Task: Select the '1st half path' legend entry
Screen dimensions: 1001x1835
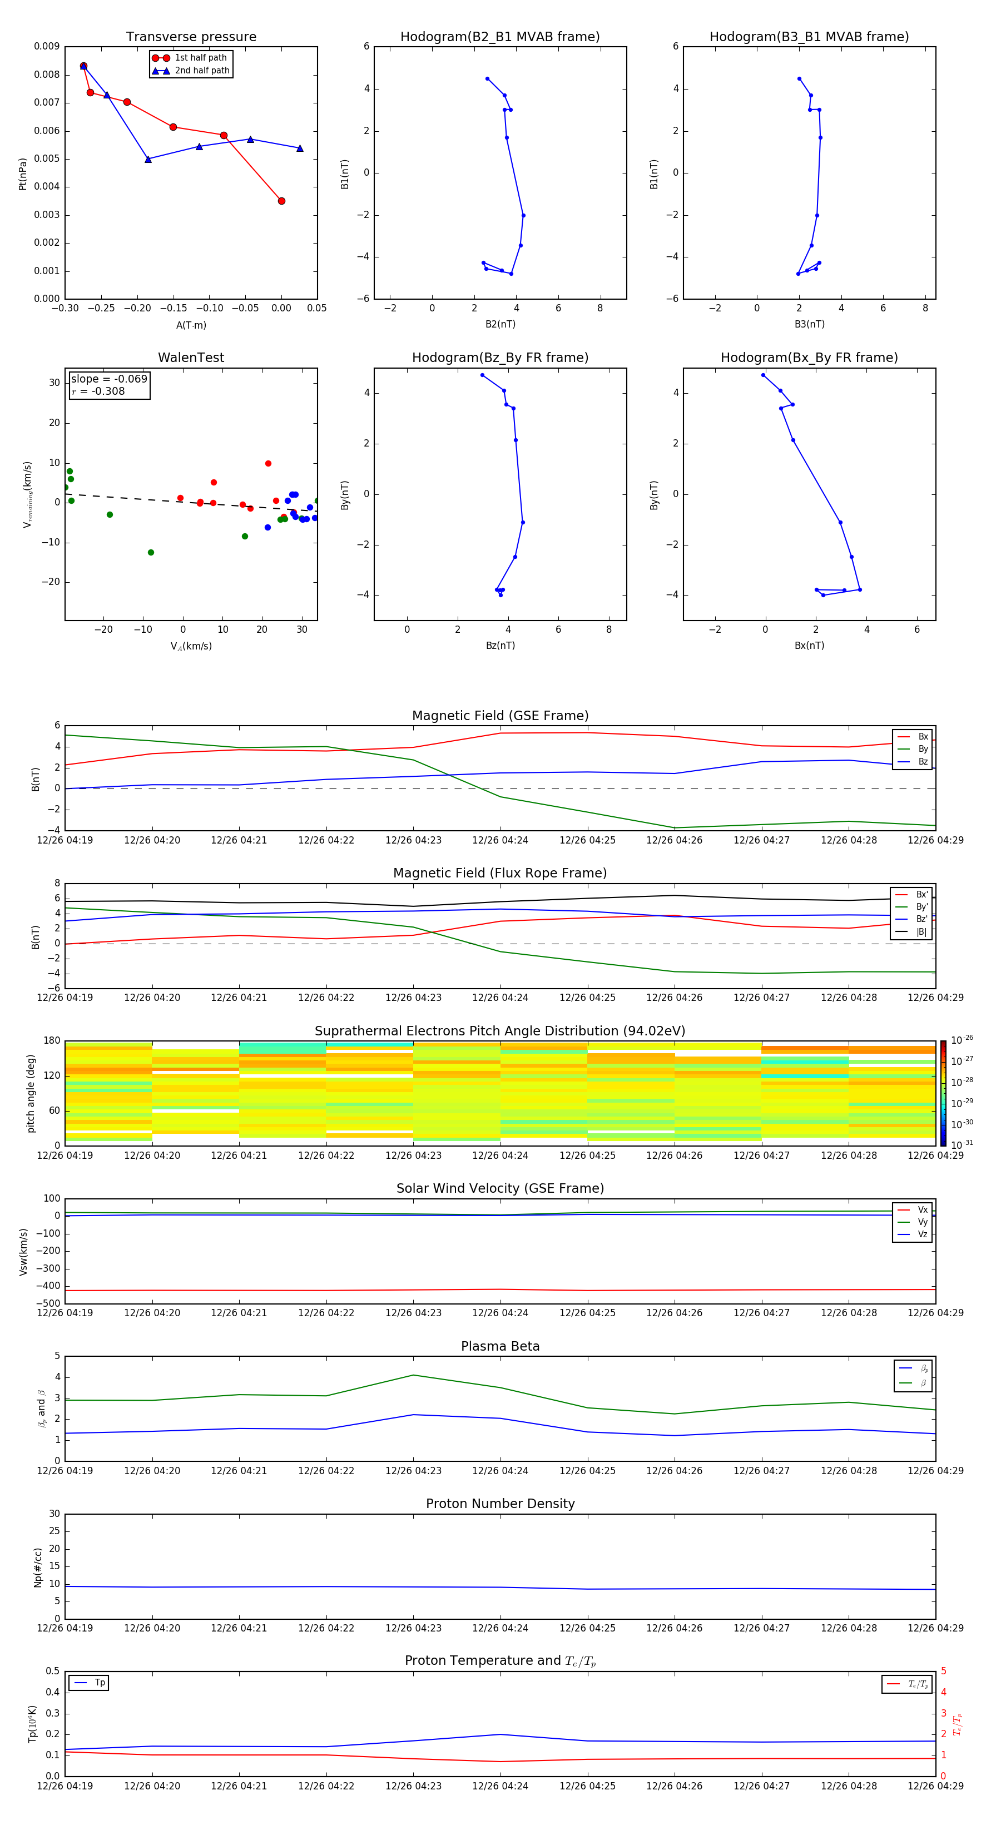Action: 191,58
